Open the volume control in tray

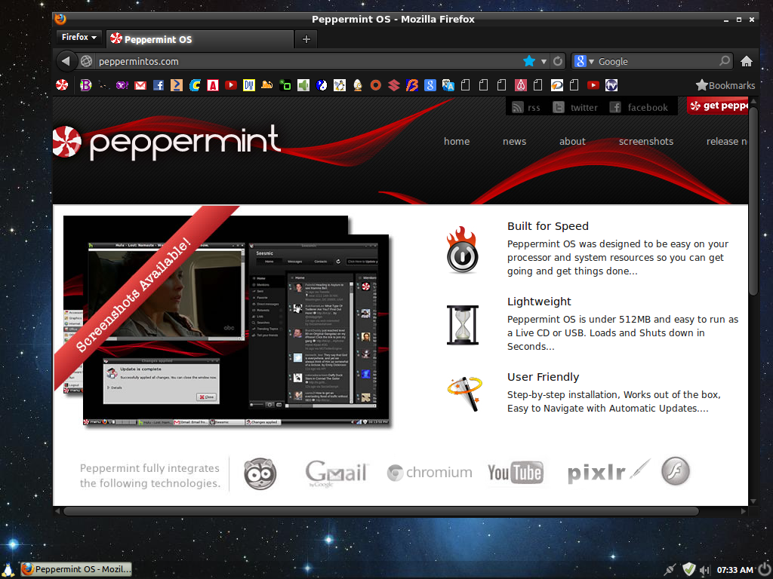704,570
